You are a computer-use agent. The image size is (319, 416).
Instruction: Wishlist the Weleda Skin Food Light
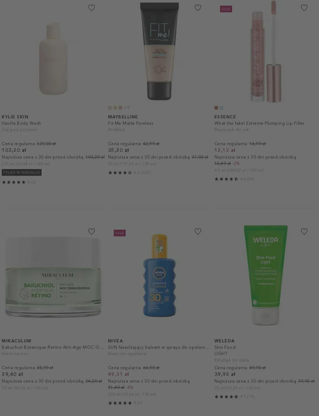pyautogui.click(x=304, y=231)
